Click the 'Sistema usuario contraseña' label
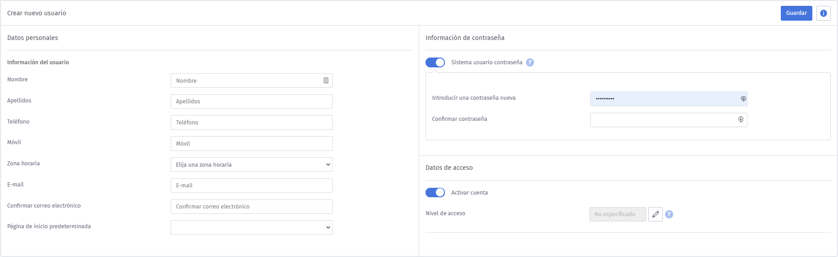The image size is (838, 257). point(487,62)
